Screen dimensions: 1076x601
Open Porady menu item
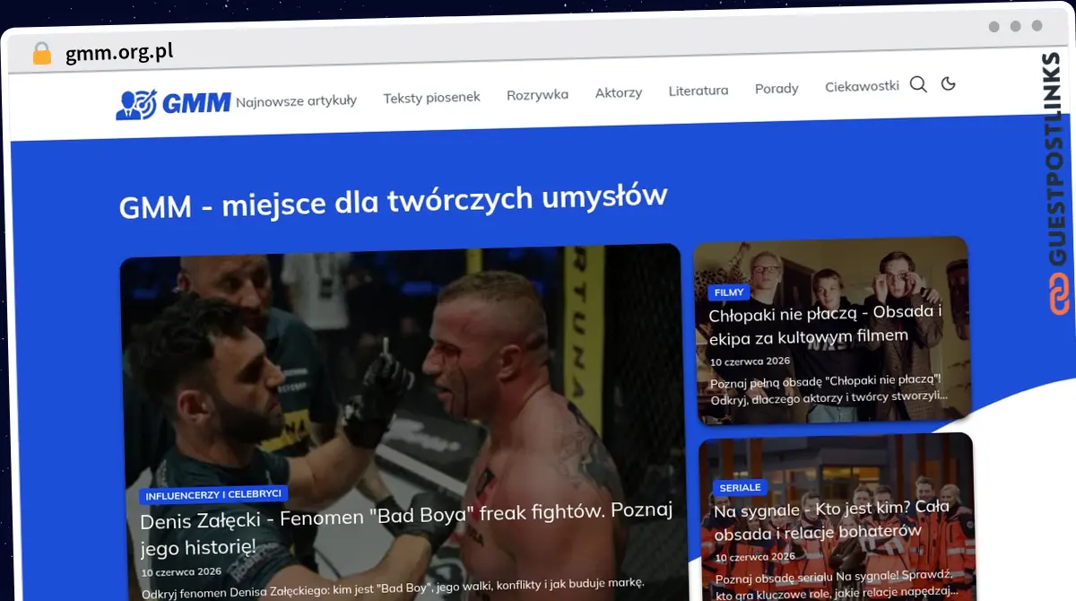tap(777, 89)
